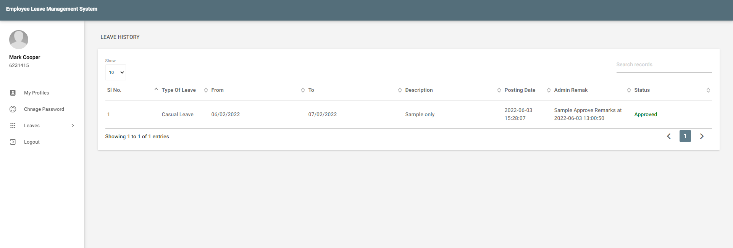Select Logout in the sidebar
This screenshot has width=733, height=248.
[x=42, y=142]
